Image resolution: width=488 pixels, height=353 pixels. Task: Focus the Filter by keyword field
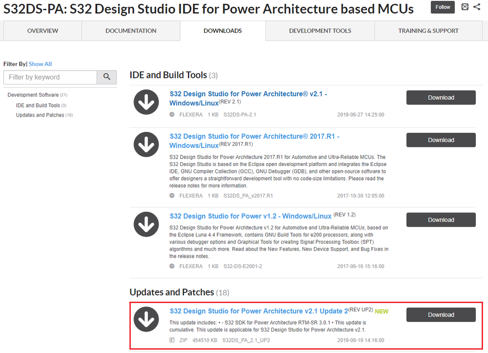50,77
